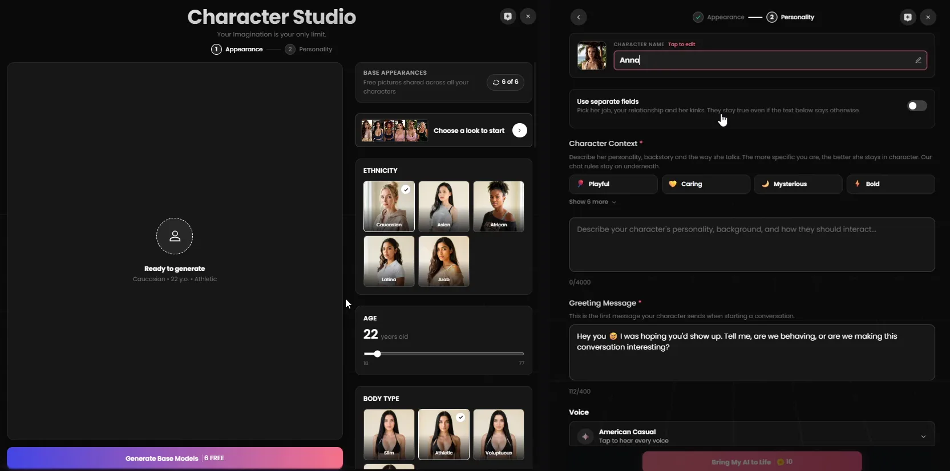The width and height of the screenshot is (950, 471).
Task: Click the completed Appearance step in right header
Action: [x=718, y=17]
